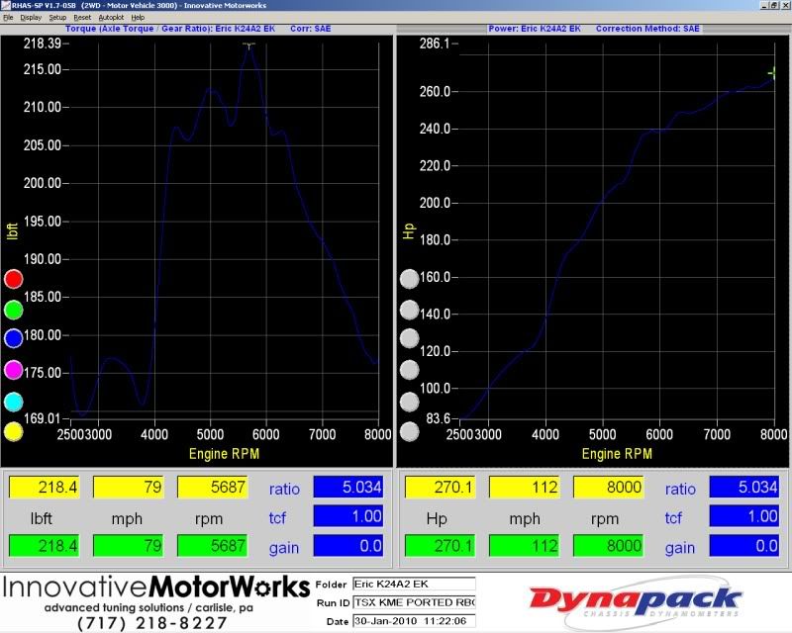
Task: Open the Reset menu
Action: [82, 18]
